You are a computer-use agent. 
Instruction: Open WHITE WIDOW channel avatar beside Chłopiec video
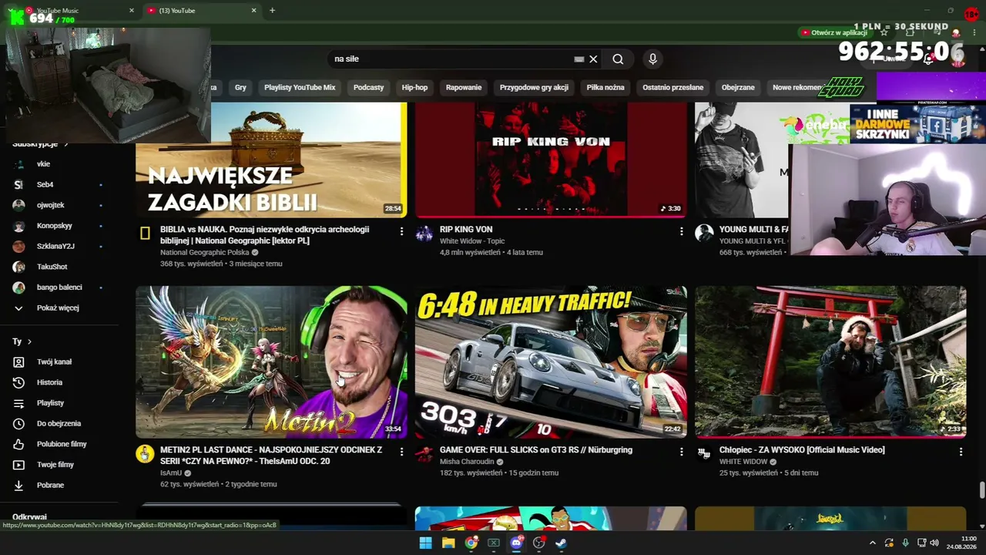click(704, 453)
